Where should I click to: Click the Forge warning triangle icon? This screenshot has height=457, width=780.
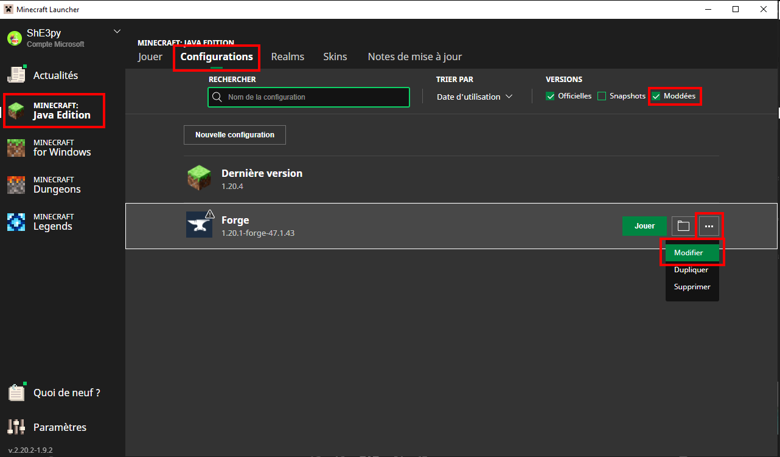pyautogui.click(x=210, y=213)
